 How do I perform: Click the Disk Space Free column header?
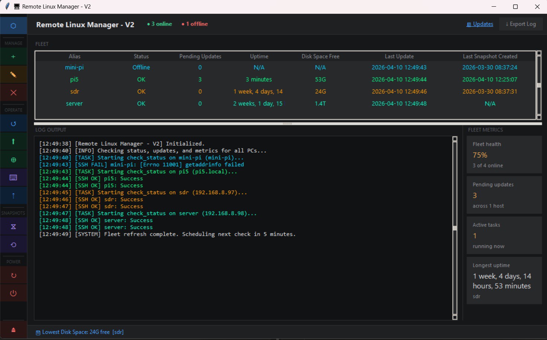320,56
